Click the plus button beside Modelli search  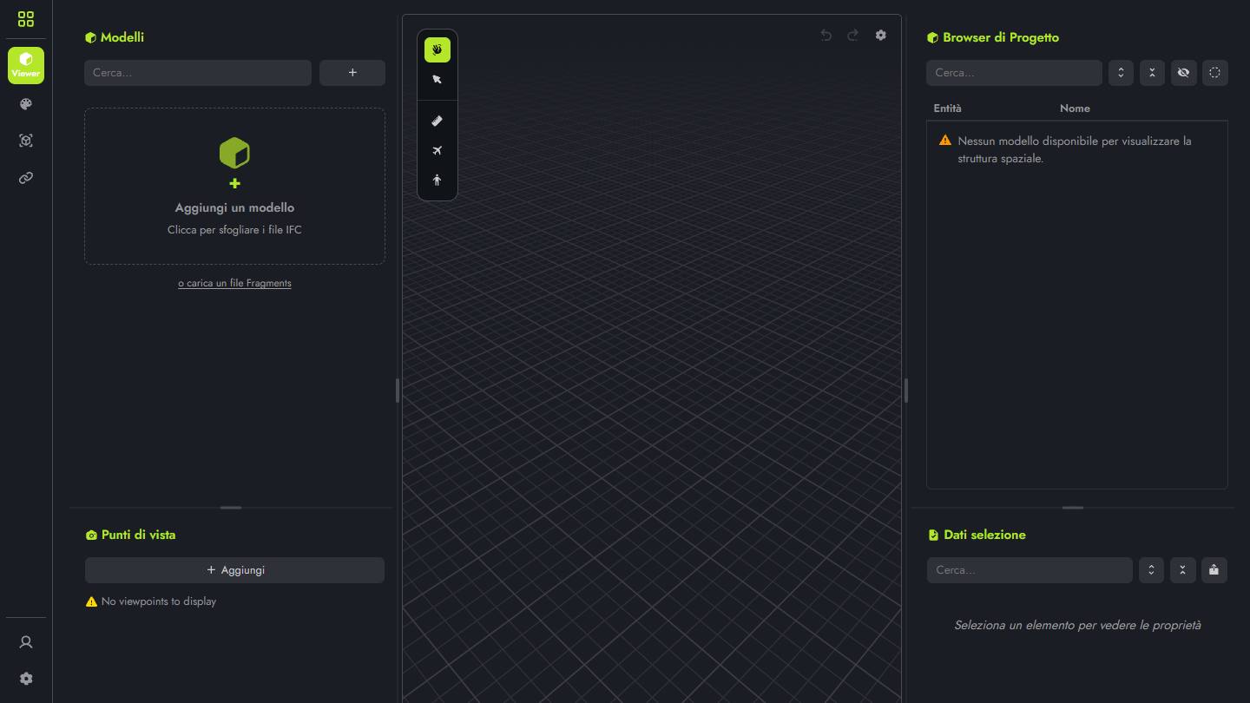pyautogui.click(x=352, y=73)
